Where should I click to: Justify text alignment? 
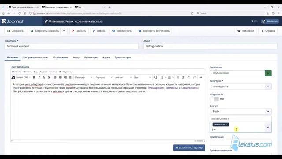[70, 77]
